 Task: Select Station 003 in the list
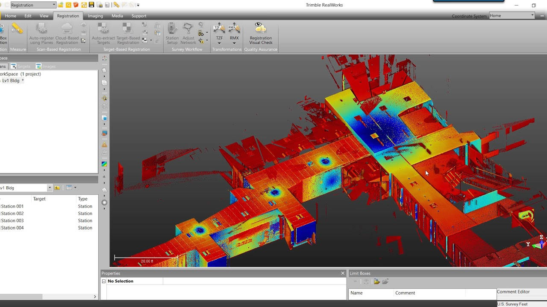point(12,220)
